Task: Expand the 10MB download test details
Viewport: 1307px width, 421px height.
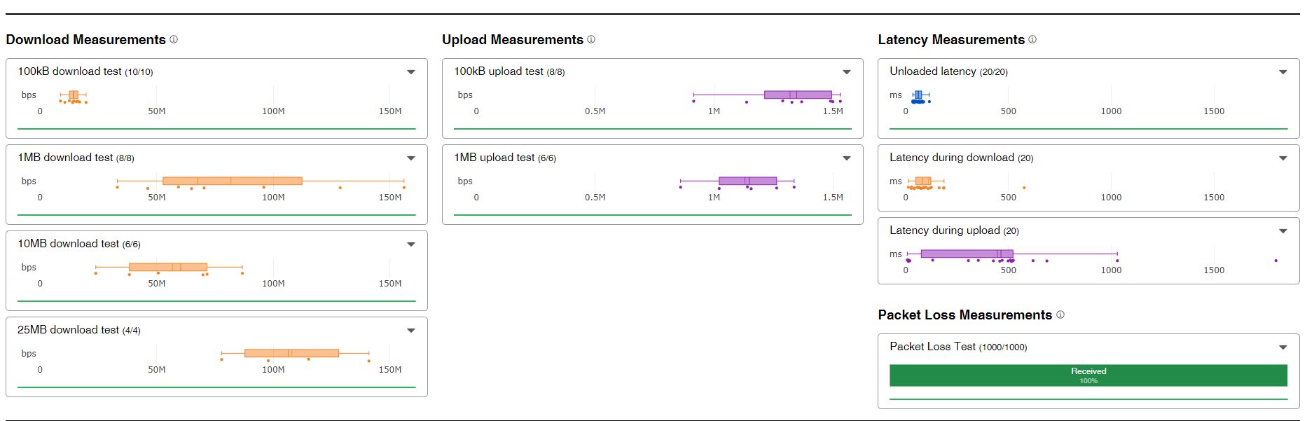Action: [x=411, y=244]
